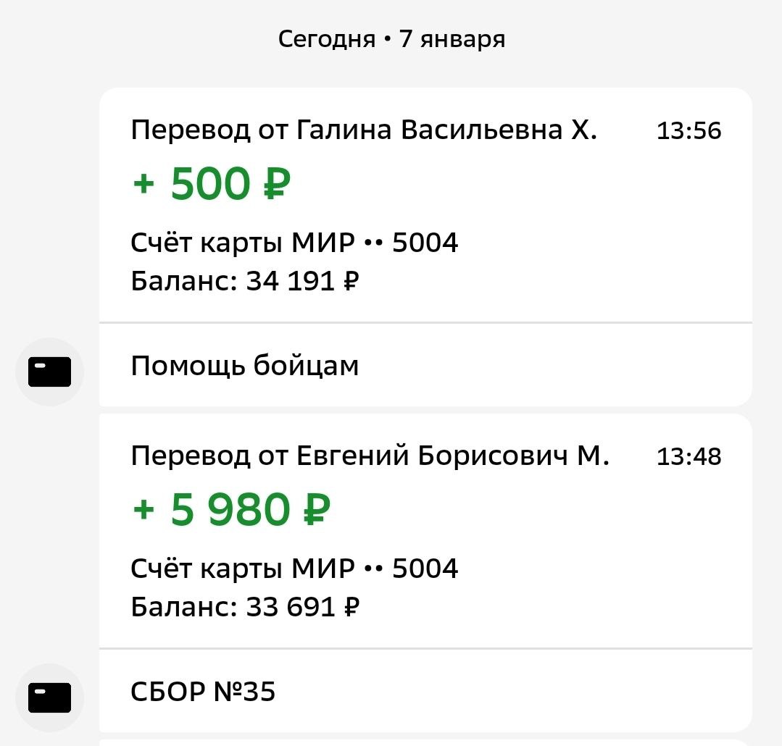
Task: Tap the Сегодня label in the date header
Action: point(326,39)
